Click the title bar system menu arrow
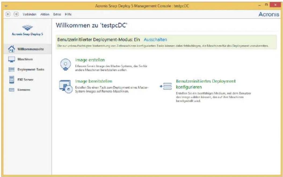Image resolution: width=283 pixels, height=177 pixels. point(6,6)
